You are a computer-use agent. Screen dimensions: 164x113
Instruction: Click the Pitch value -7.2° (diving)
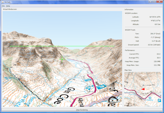(x=155, y=37)
